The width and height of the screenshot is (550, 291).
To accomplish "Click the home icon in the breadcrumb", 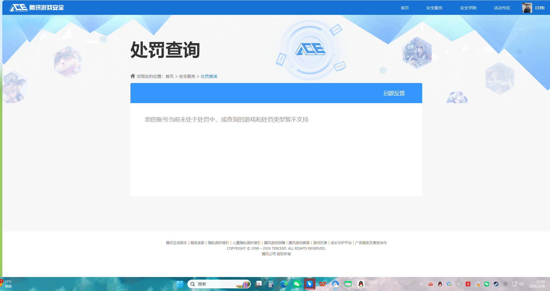I will click(132, 76).
